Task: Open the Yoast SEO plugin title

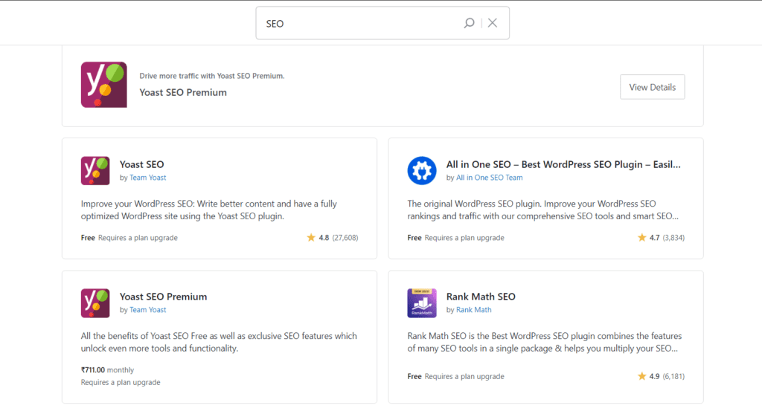Action: [142, 164]
